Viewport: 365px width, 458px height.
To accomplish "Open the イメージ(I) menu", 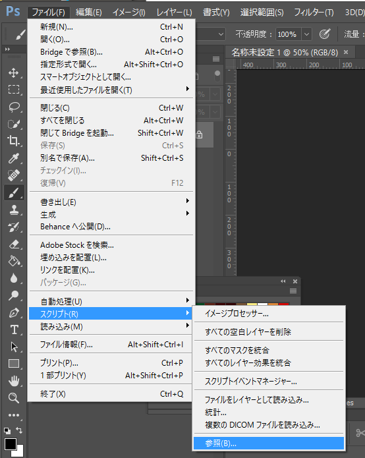I will 129,13.
